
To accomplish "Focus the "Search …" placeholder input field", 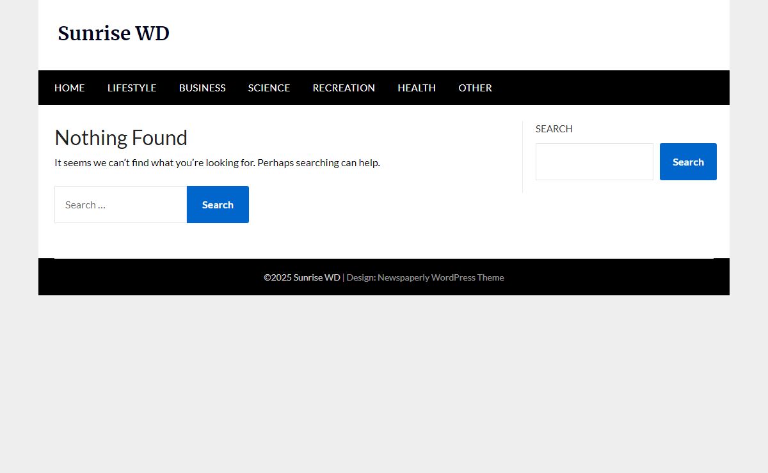I will click(120, 205).
